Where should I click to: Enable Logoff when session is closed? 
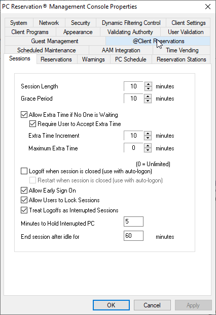coord(24,171)
